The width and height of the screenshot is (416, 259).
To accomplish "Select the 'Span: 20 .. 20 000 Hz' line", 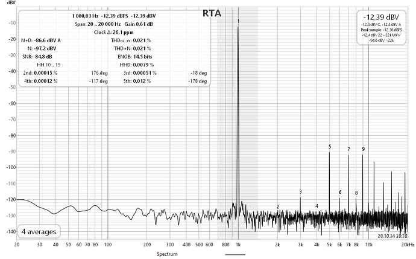I will 98,24.
